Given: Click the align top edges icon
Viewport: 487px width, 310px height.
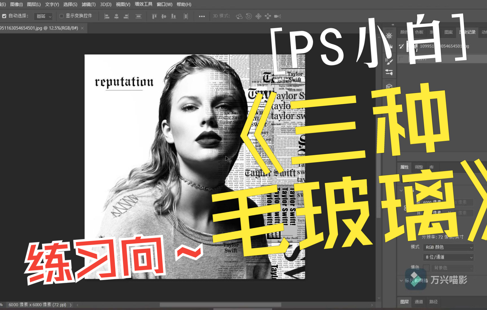Looking at the screenshot, I should tap(154, 16).
